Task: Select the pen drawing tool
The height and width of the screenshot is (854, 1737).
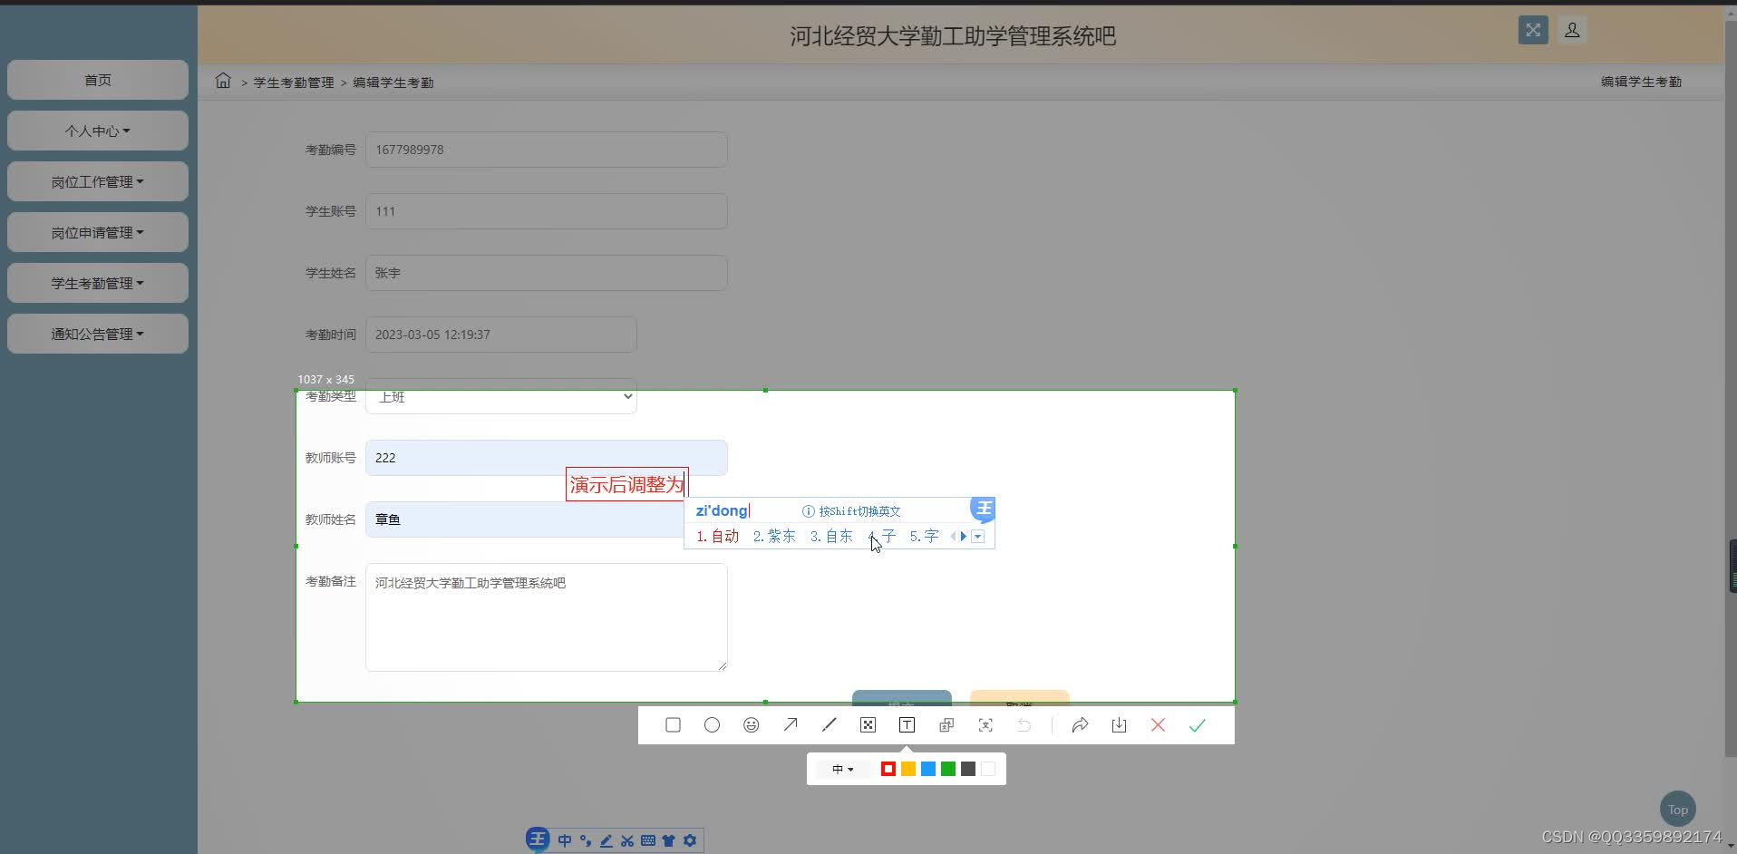Action: coord(829,725)
